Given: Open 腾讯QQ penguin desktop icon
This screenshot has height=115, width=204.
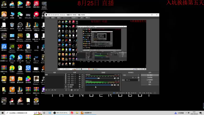Looking at the screenshot, I should 12,101.
